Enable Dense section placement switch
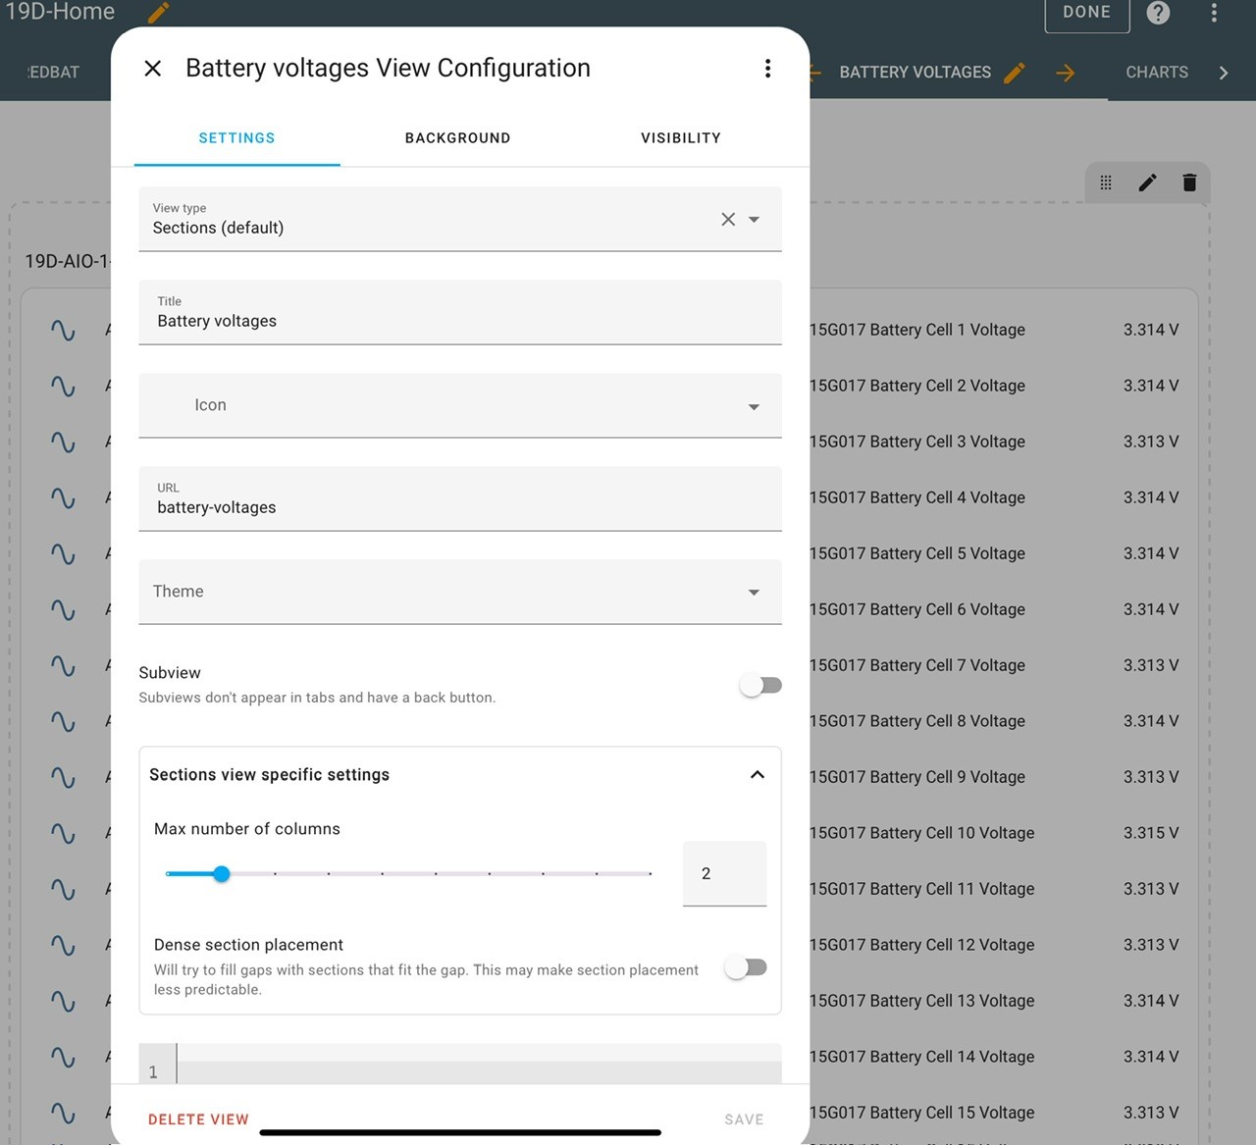 [x=746, y=967]
